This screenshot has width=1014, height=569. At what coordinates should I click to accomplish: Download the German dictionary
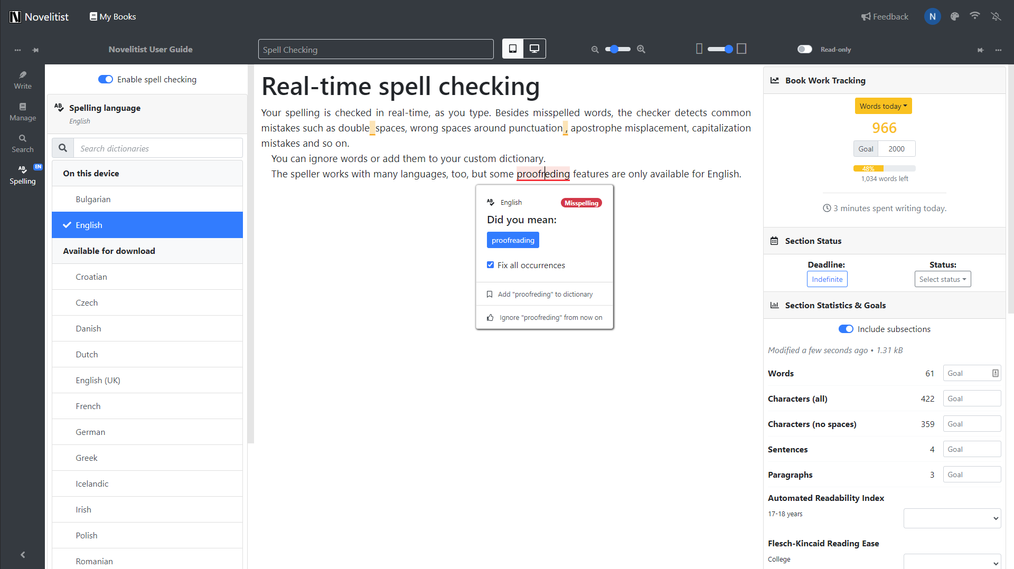point(147,432)
